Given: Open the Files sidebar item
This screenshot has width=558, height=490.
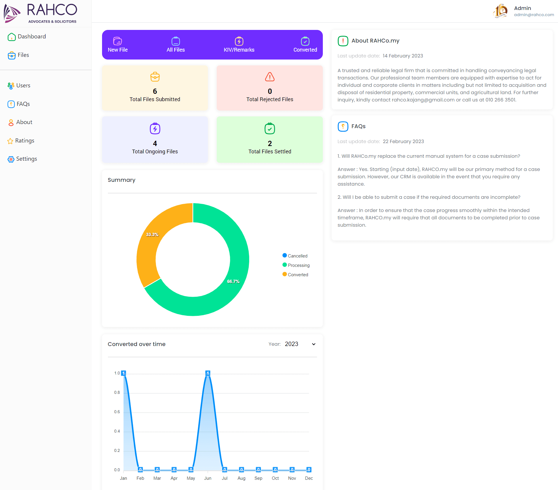Looking at the screenshot, I should [x=23, y=55].
